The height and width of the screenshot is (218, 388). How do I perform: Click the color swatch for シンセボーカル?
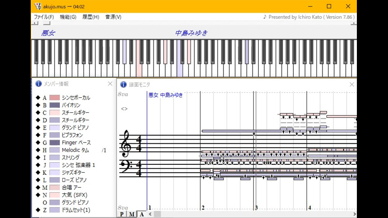(55, 98)
